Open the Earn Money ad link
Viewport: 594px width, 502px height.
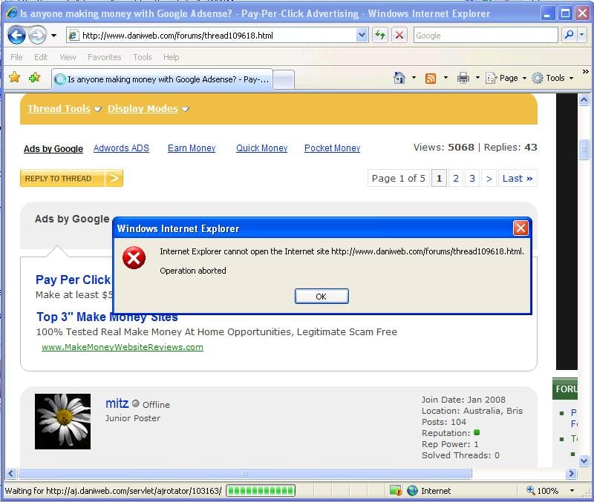coord(192,148)
